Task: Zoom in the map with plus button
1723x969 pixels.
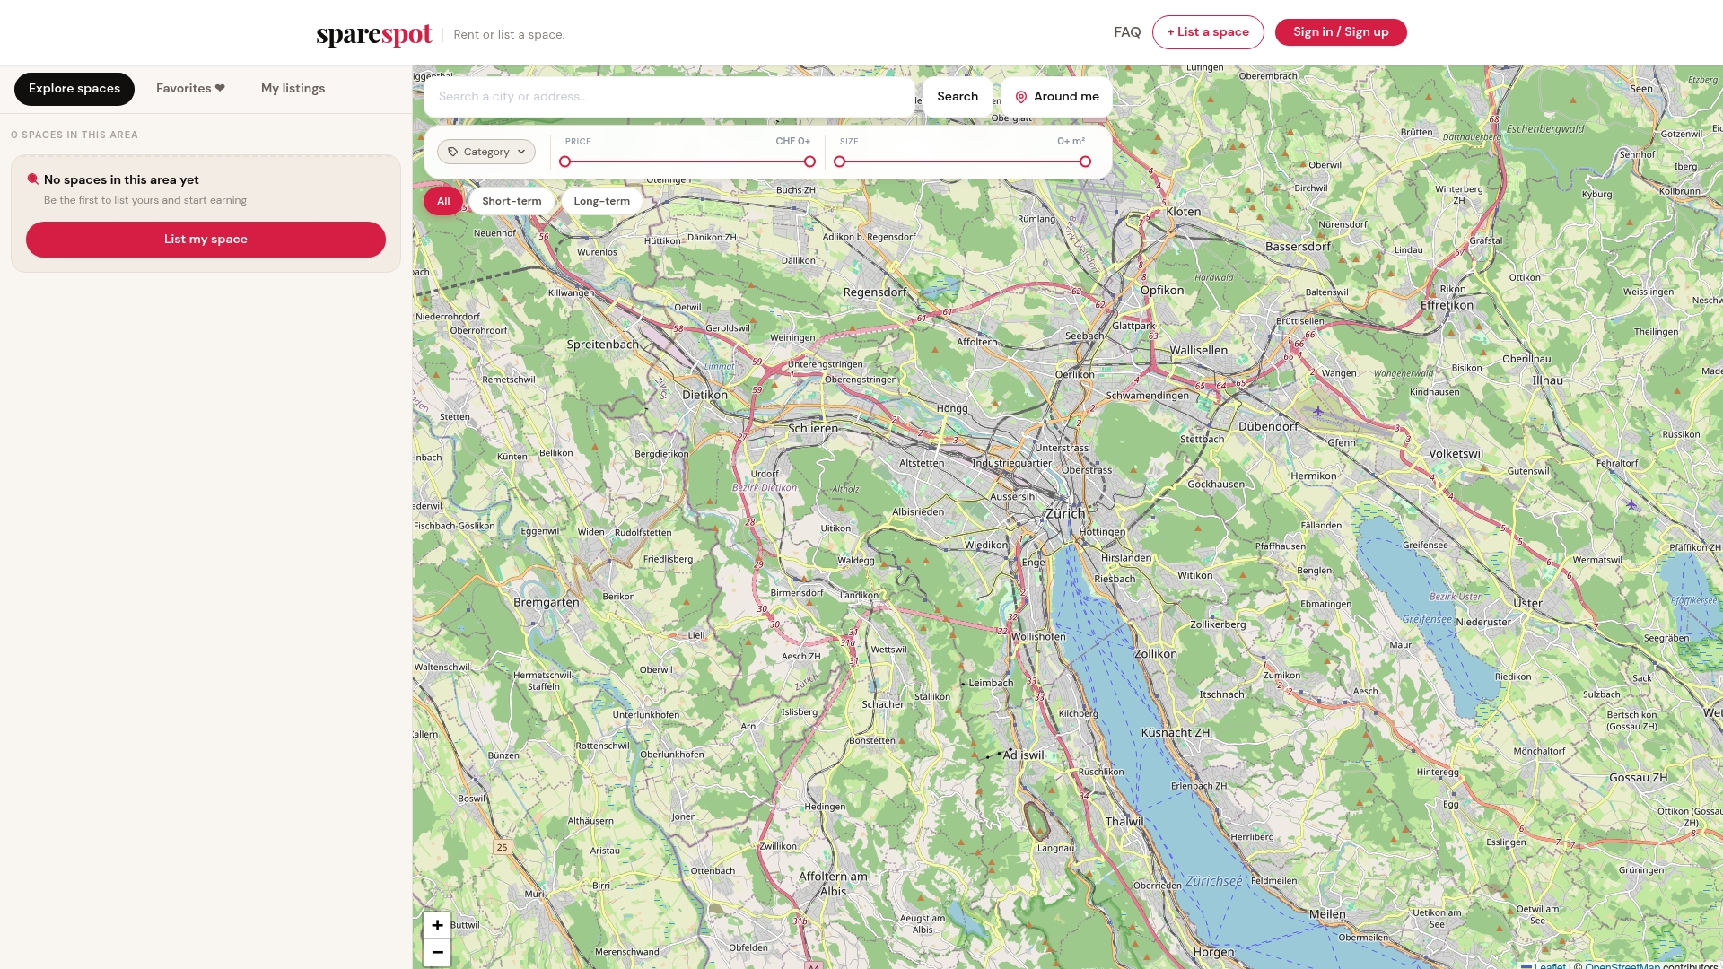Action: click(x=437, y=925)
